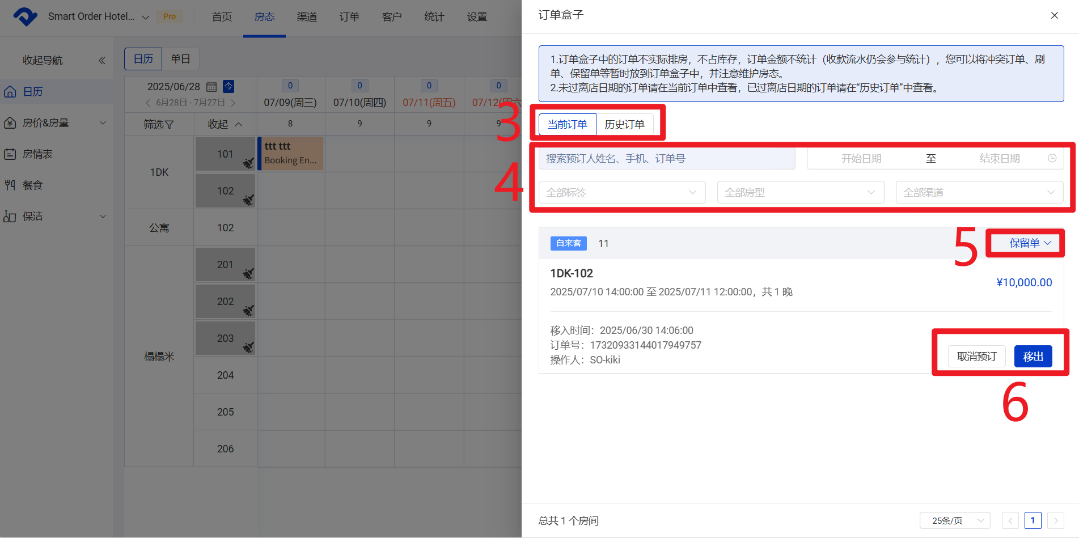Screen dimensions: 1079x538
Task: Open the 全部渠道 channel dropdown
Action: [x=979, y=193]
